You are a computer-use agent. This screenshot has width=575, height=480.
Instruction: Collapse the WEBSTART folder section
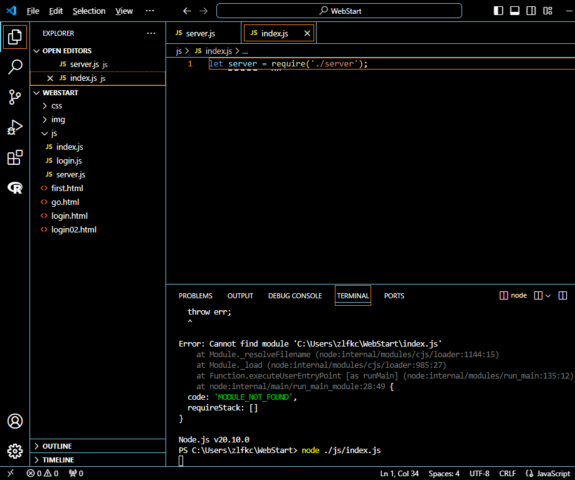pyautogui.click(x=36, y=93)
